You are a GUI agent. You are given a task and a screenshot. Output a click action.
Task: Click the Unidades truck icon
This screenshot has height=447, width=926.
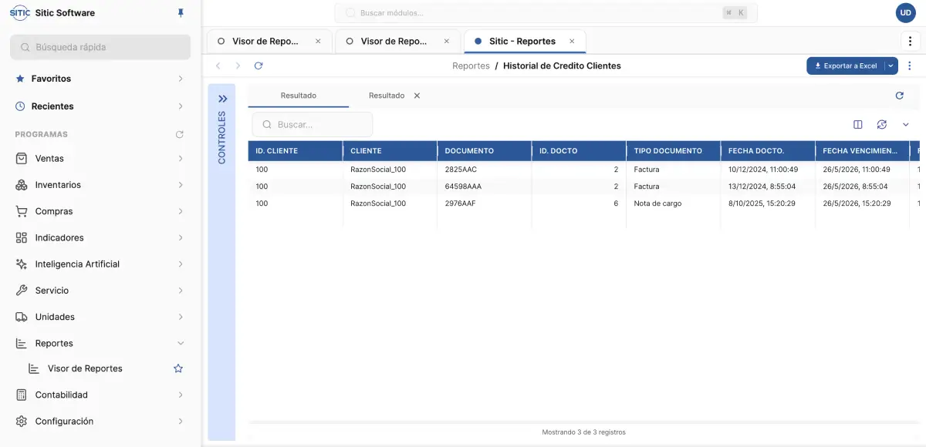[22, 317]
